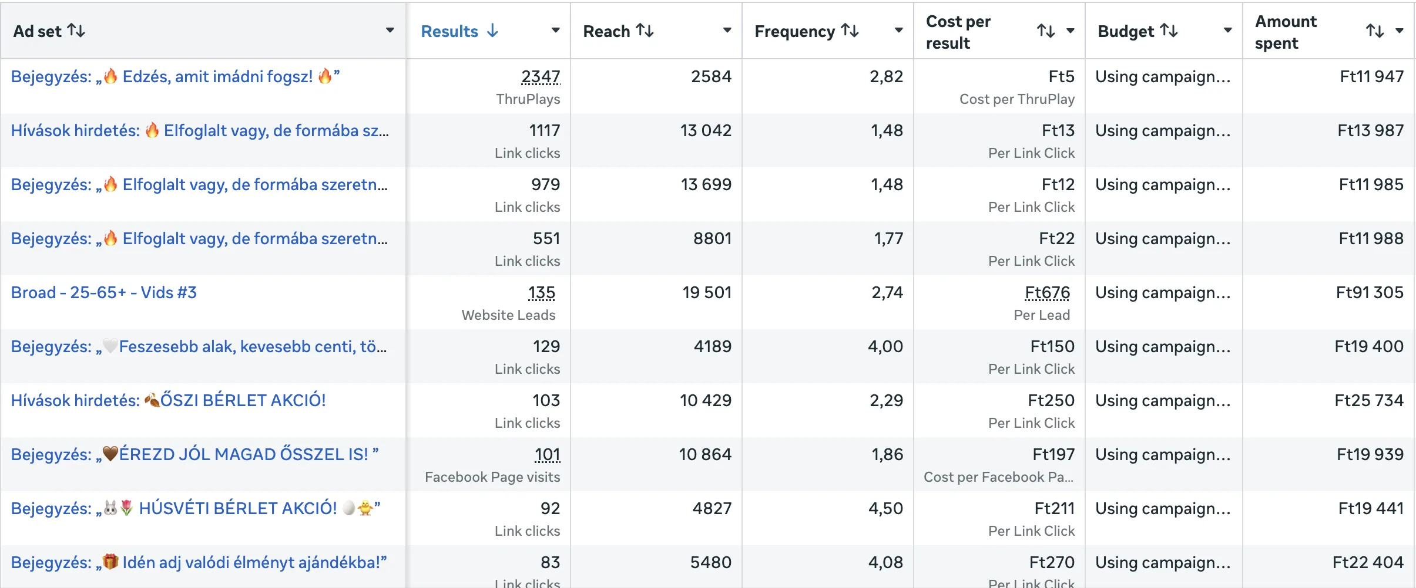Screen dimensions: 1416x588
Task: Open Cost per result dropdown menu
Action: (x=1070, y=31)
